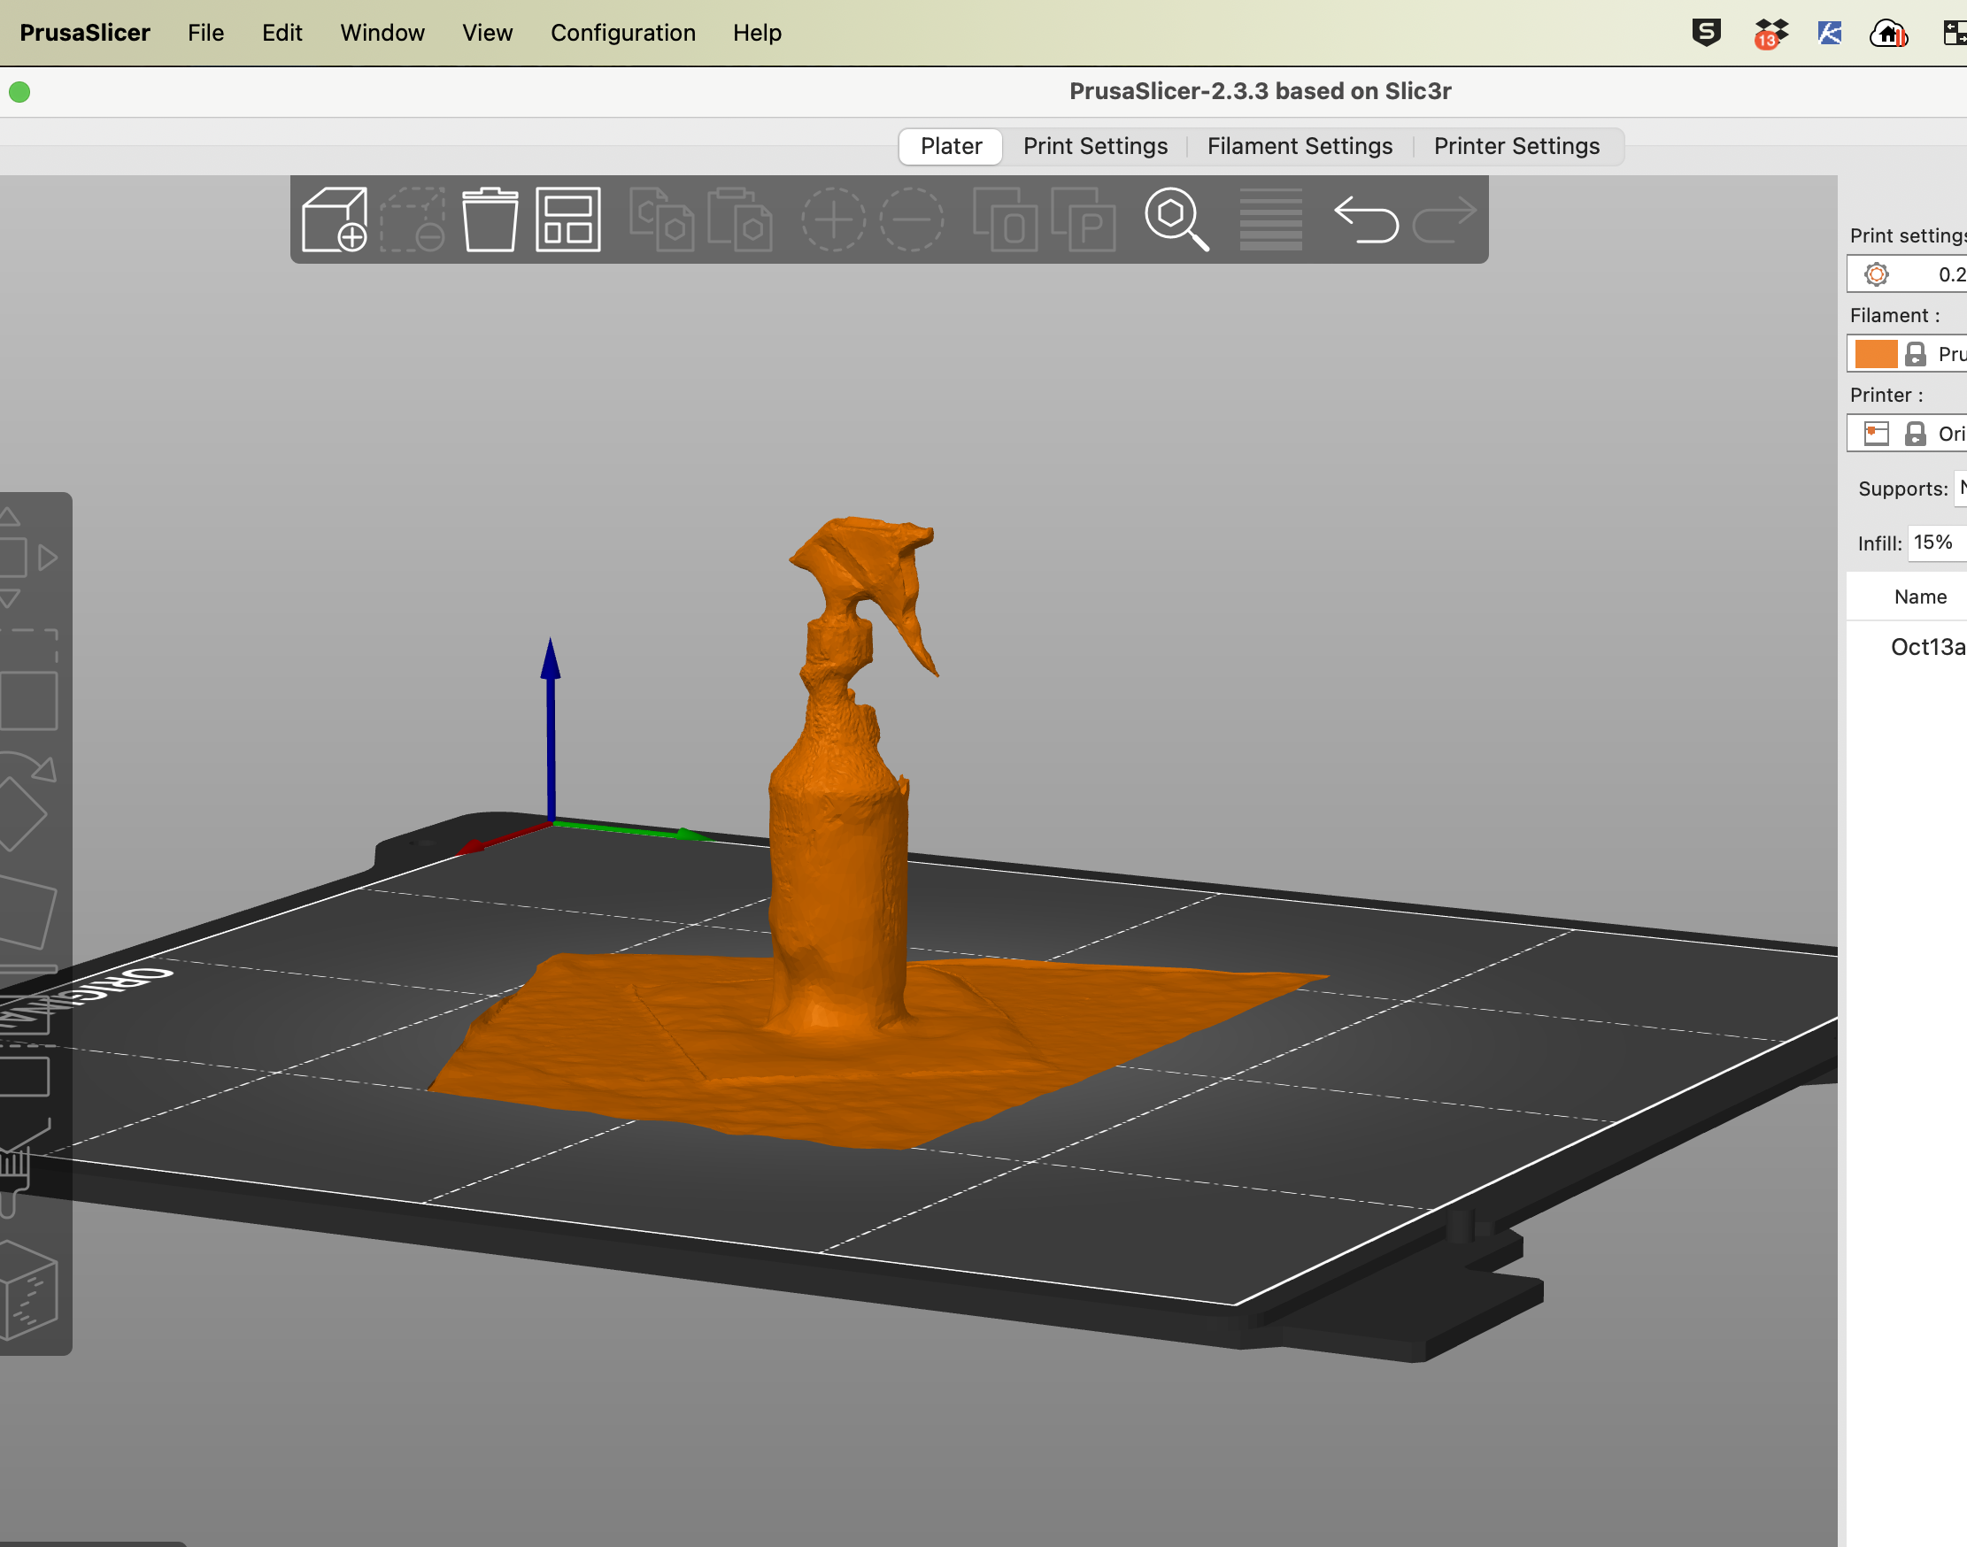Open the Print settings preset dropdown

[x=1907, y=274]
